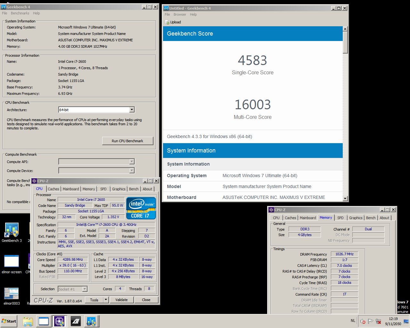
Task: Open the Socket #1 selection dropdown
Action: [85, 289]
